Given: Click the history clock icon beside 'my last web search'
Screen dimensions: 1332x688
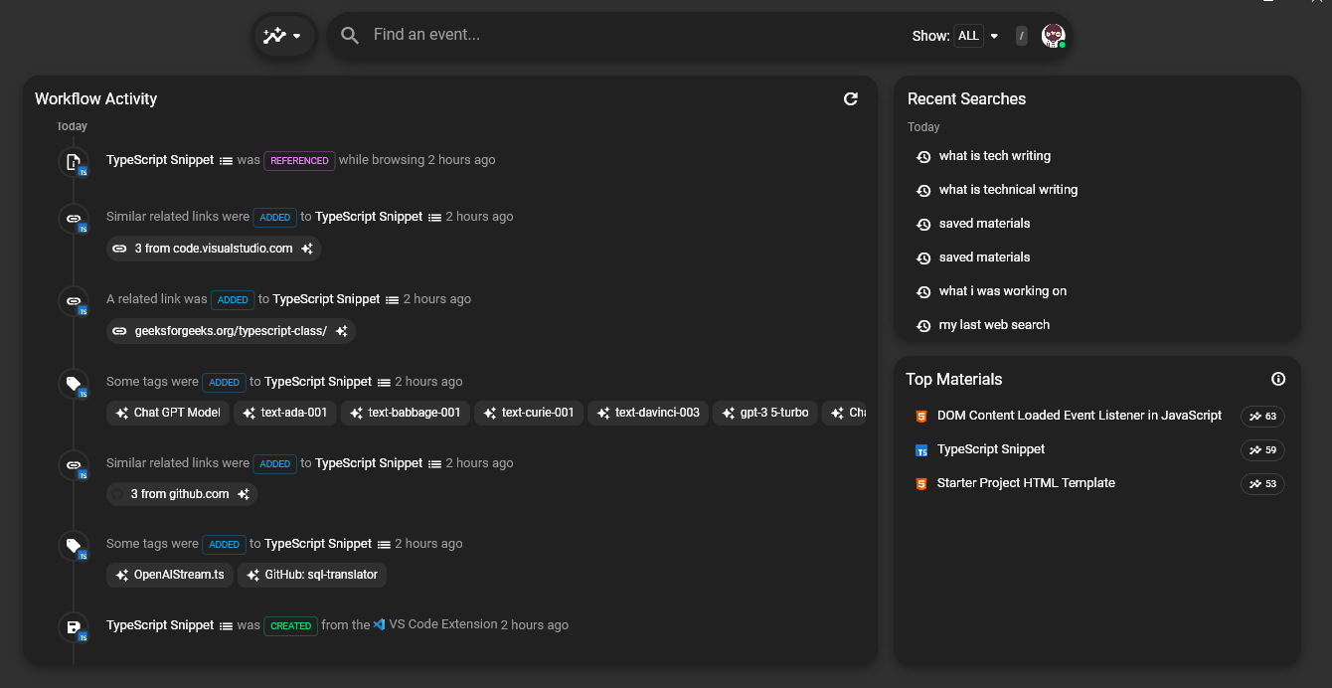Looking at the screenshot, I should (922, 325).
